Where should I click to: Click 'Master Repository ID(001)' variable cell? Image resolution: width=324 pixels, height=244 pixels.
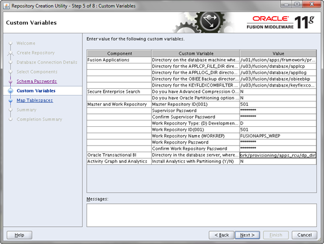(196, 104)
